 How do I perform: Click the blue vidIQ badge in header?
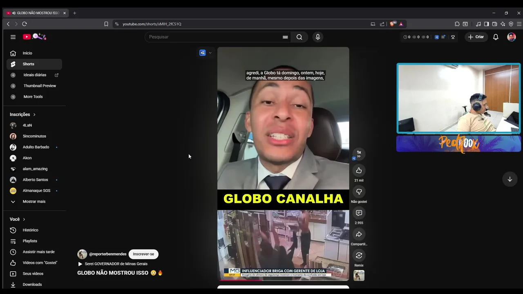tap(436, 37)
